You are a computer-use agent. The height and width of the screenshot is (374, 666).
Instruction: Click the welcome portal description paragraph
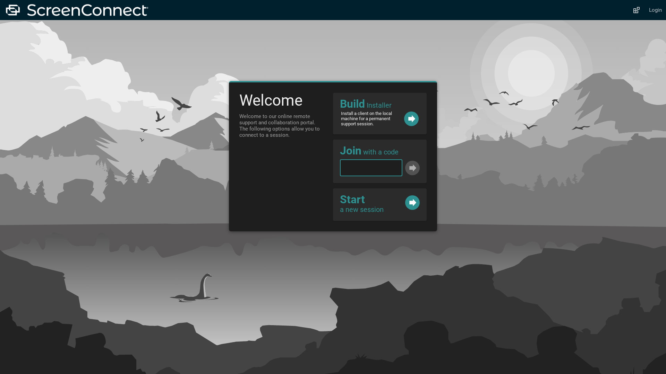tap(280, 126)
